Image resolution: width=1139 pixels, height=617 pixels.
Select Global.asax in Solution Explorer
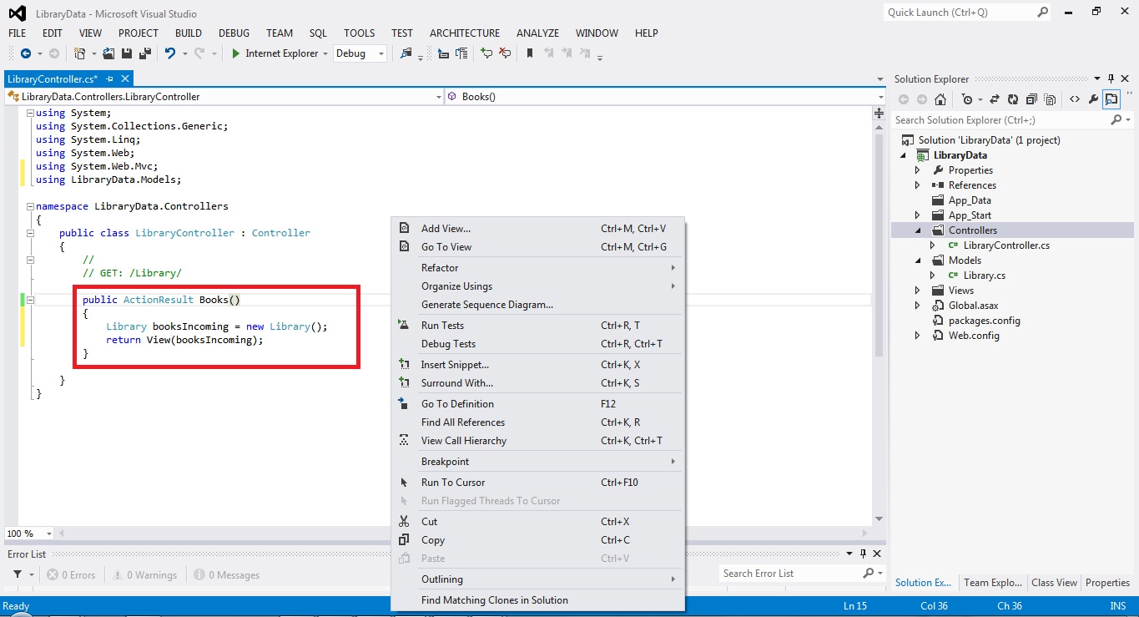click(x=973, y=306)
